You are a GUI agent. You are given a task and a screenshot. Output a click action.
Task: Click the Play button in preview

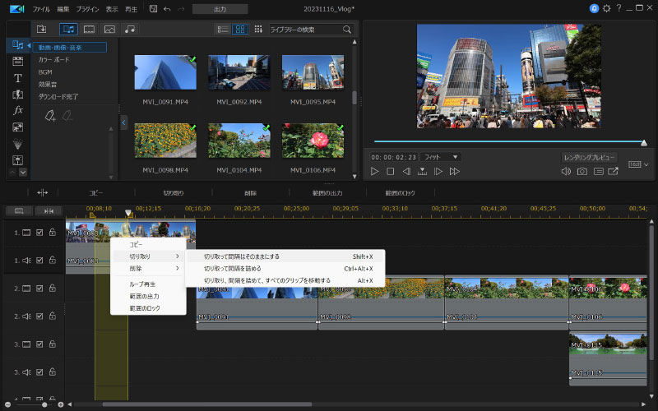(x=374, y=171)
